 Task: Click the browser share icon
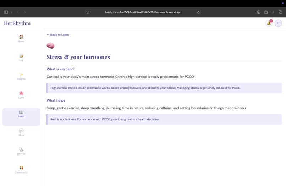click(266, 12)
